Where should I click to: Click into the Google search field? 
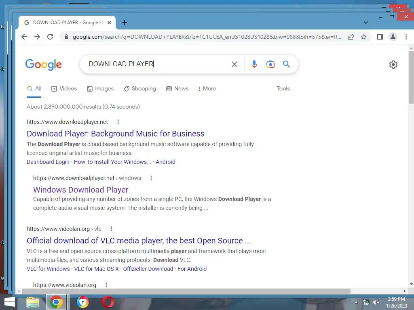[158, 64]
